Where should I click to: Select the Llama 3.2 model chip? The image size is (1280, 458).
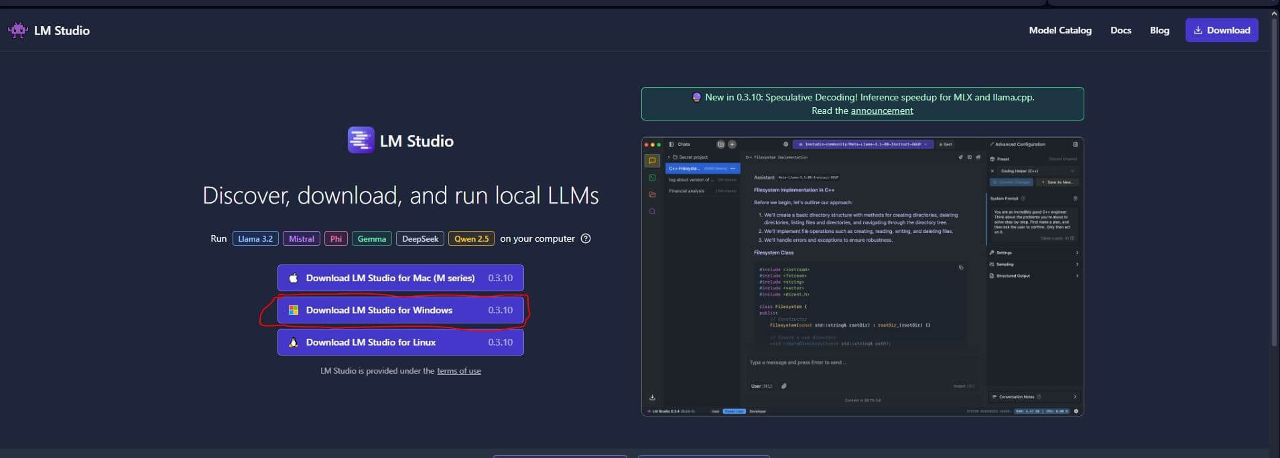[x=255, y=238]
